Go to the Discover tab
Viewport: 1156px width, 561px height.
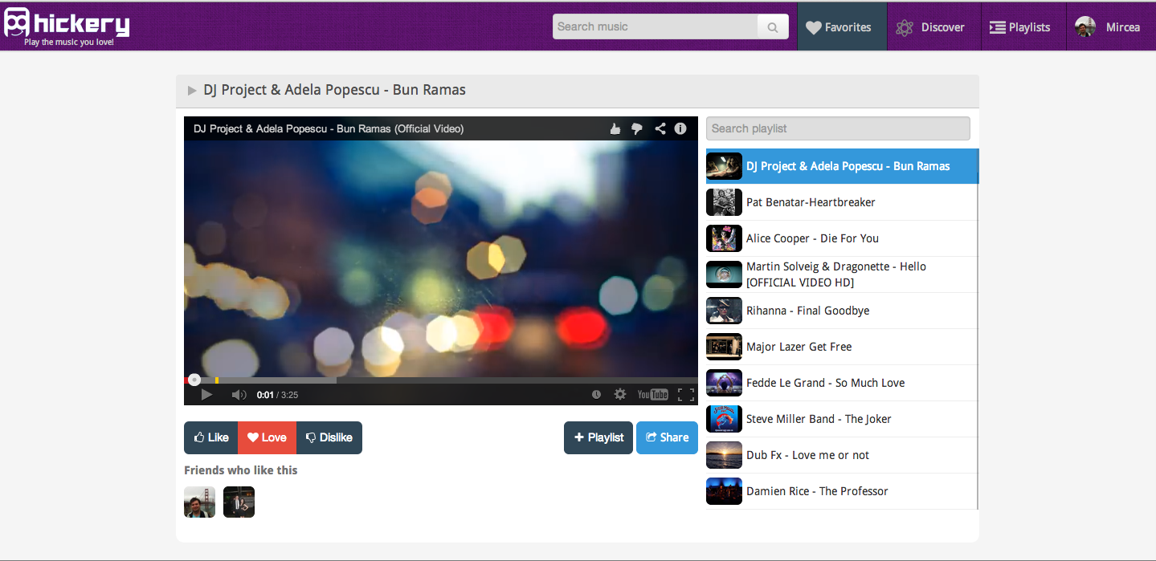(x=933, y=27)
